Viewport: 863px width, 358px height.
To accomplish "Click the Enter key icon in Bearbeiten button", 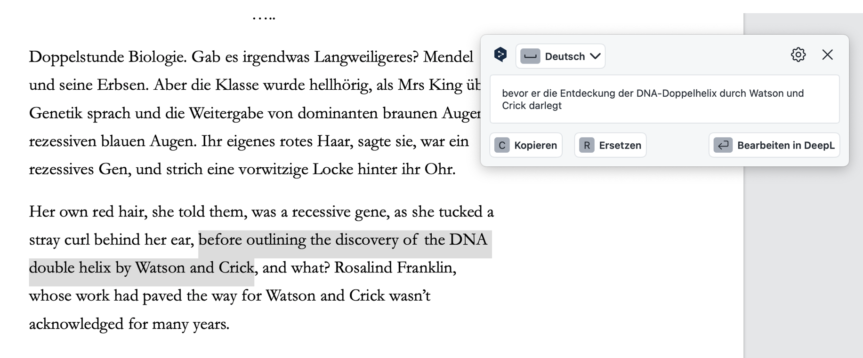I will coord(723,145).
